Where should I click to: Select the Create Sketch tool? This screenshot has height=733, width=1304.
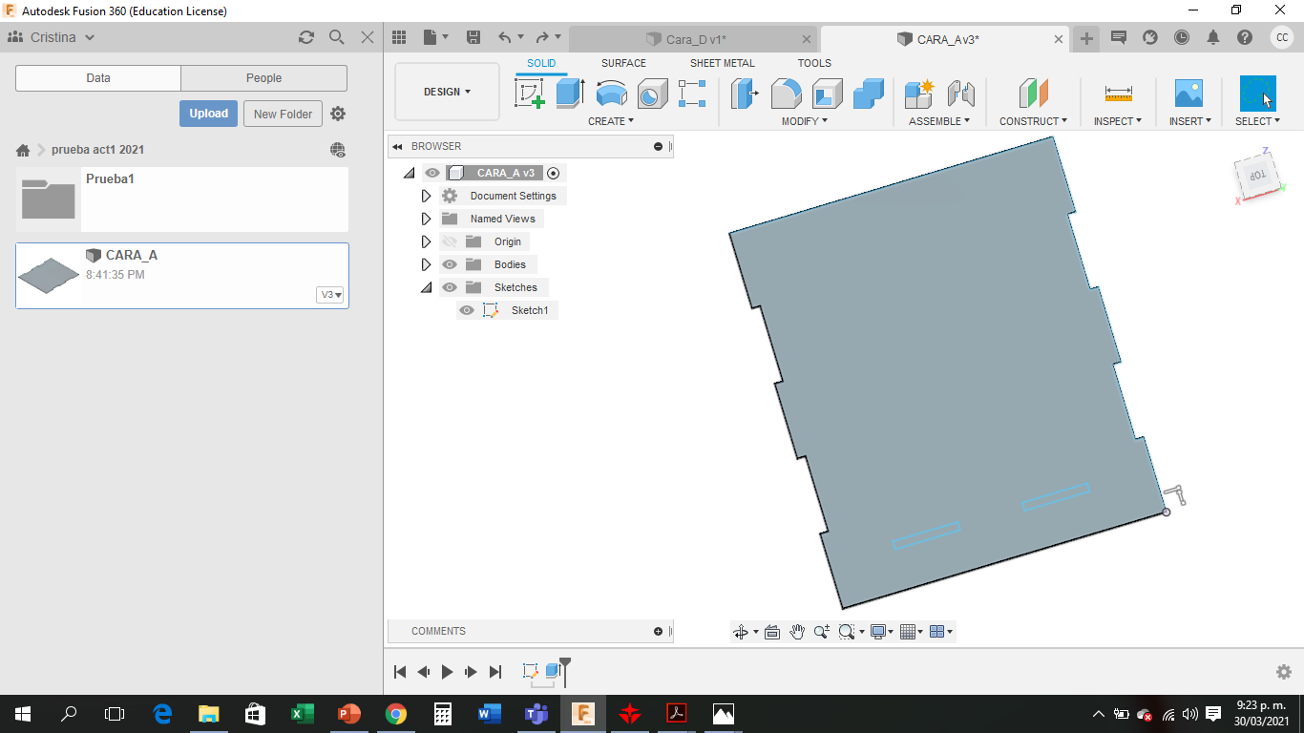click(x=530, y=94)
